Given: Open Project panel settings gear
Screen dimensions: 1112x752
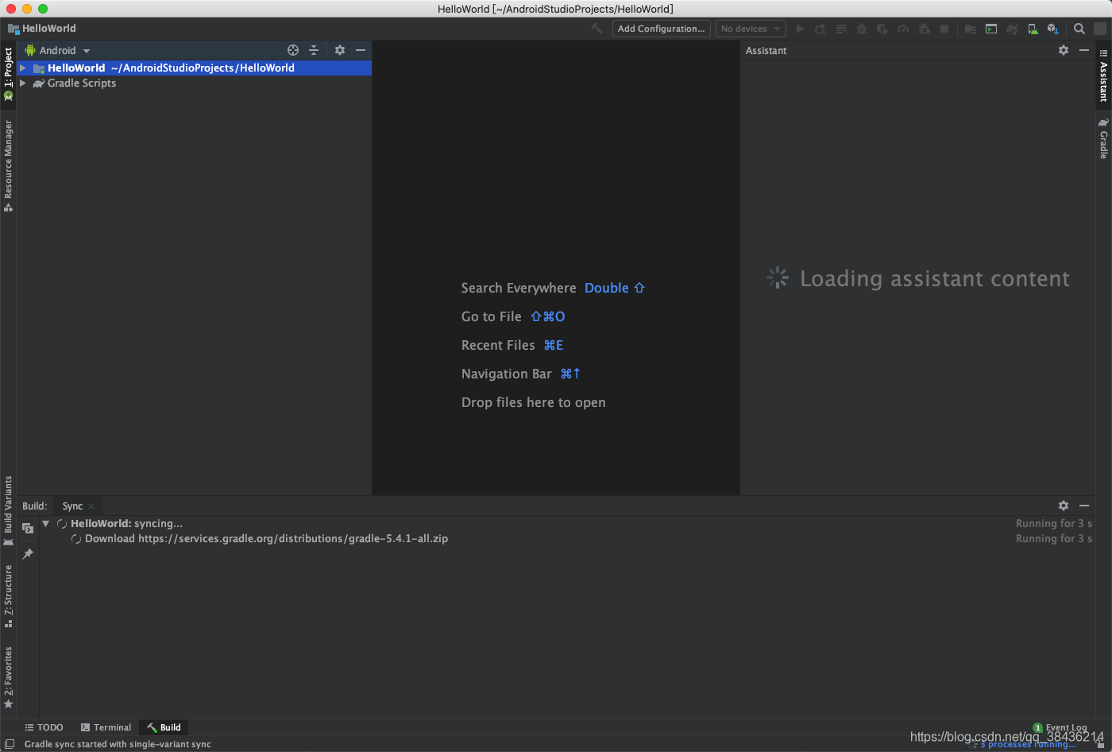Looking at the screenshot, I should 340,50.
